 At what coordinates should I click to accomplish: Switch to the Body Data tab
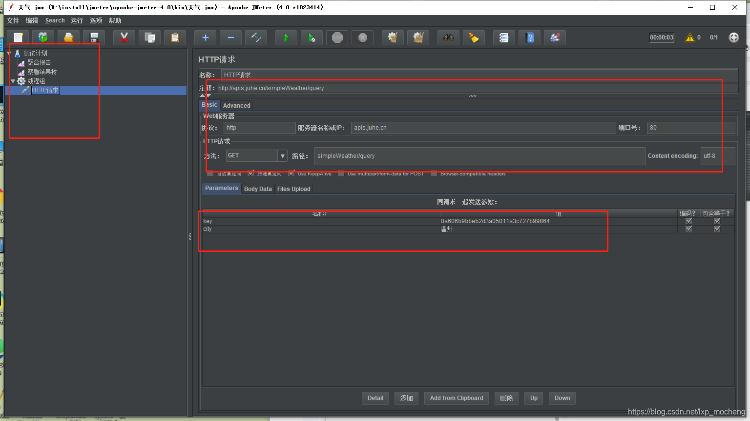pyautogui.click(x=258, y=189)
